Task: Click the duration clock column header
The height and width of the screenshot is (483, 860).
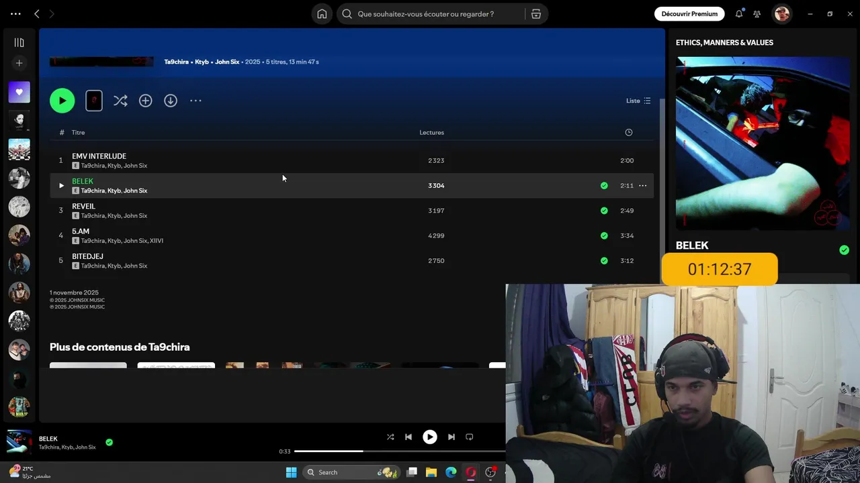Action: pos(629,132)
